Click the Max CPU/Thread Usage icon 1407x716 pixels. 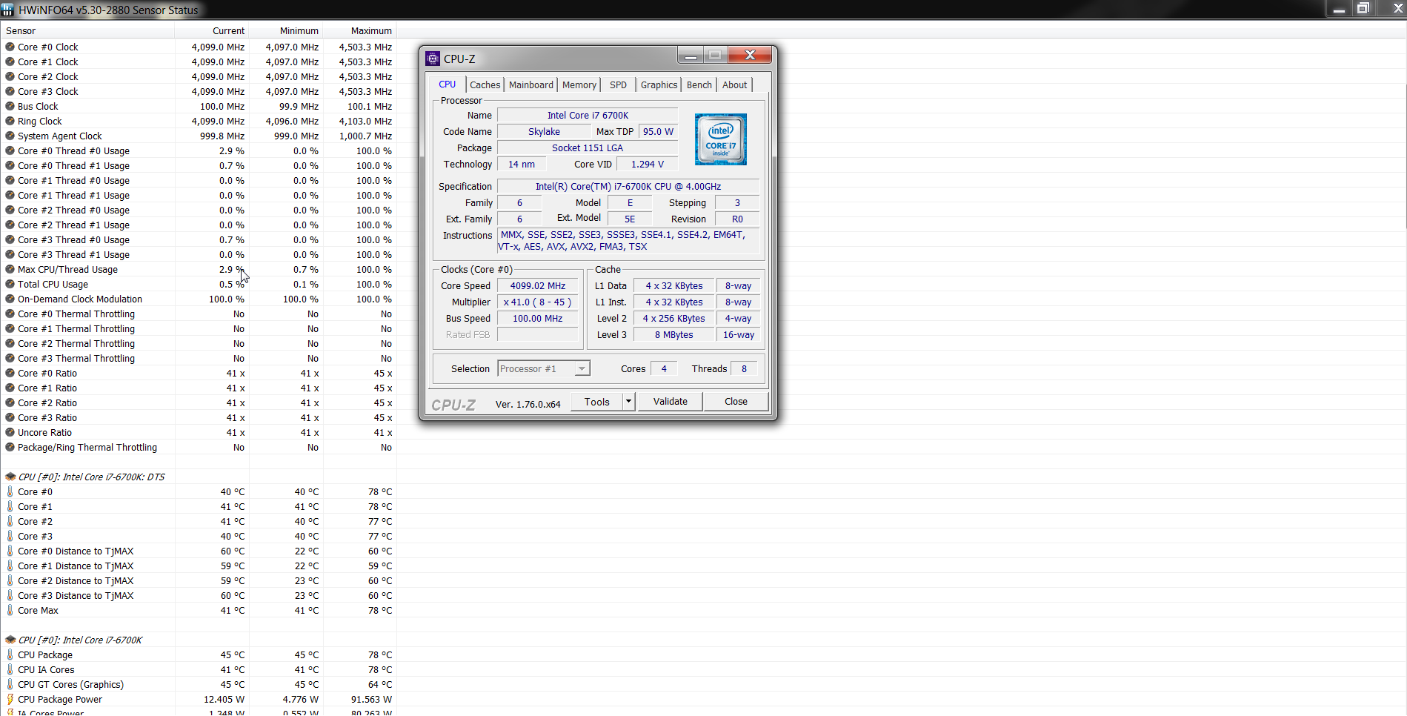(x=10, y=269)
